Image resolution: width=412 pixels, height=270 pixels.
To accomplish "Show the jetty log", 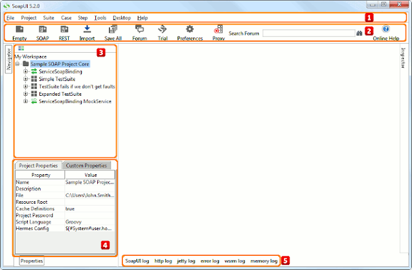I will [x=186, y=261].
